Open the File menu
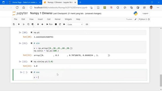Image resolution: width=162 pixels, height=91 pixels. pos(16,19)
